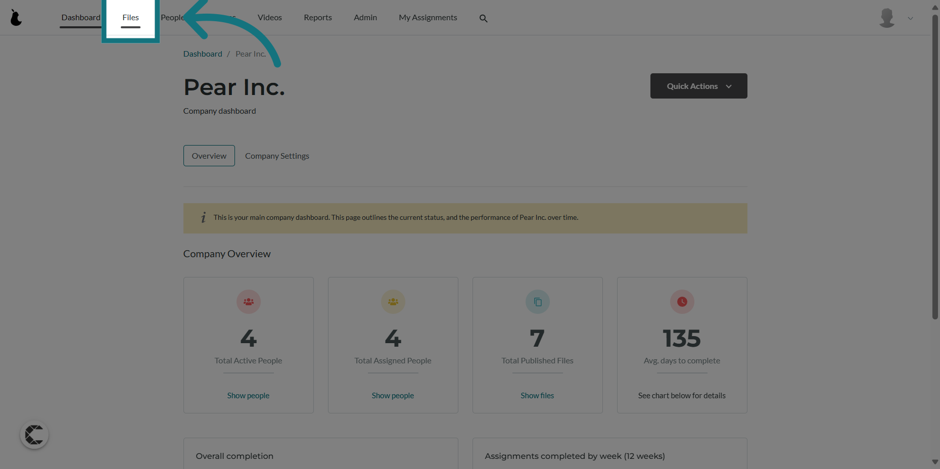The image size is (940, 469).
Task: Open the search magnifier icon
Action: pyautogui.click(x=483, y=18)
